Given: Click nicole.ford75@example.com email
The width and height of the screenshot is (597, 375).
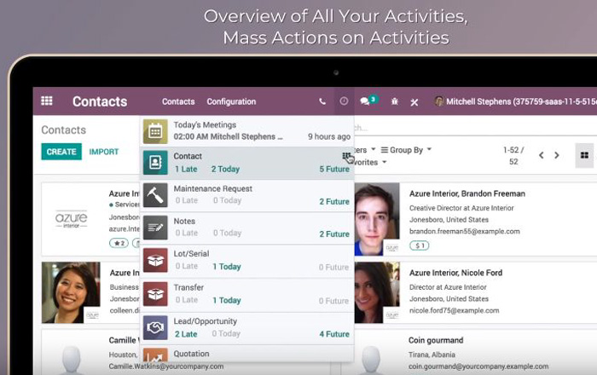Looking at the screenshot, I should 455,311.
